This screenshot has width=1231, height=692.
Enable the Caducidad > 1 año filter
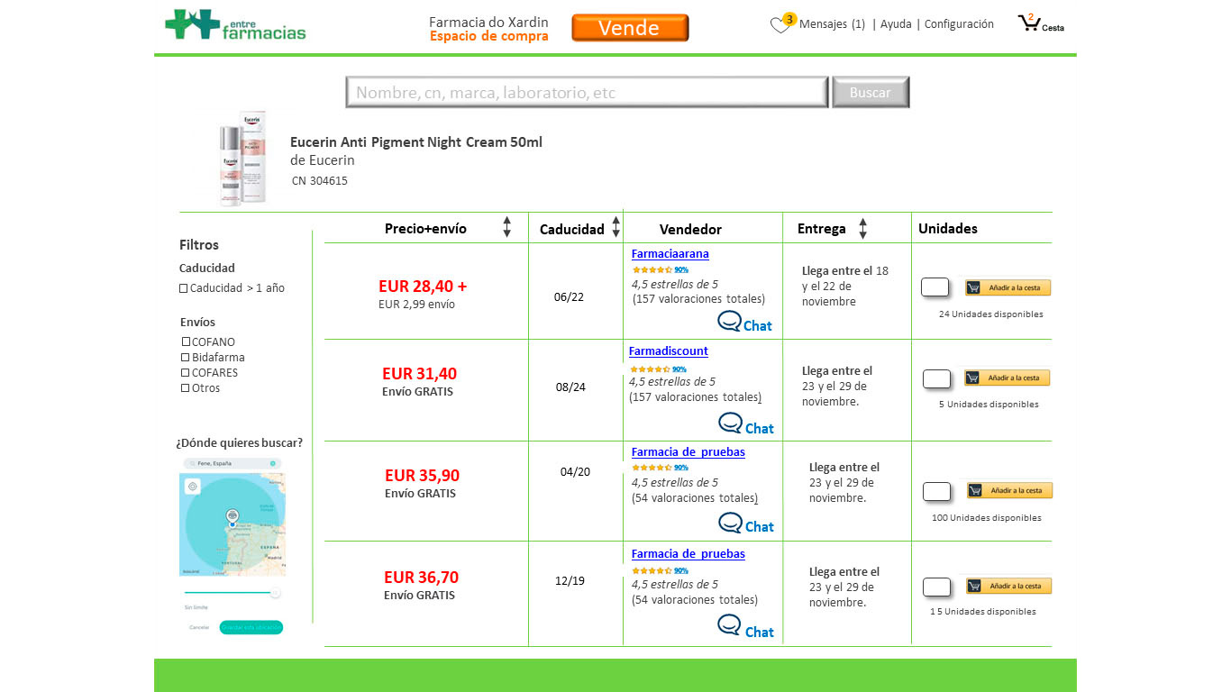(x=184, y=288)
